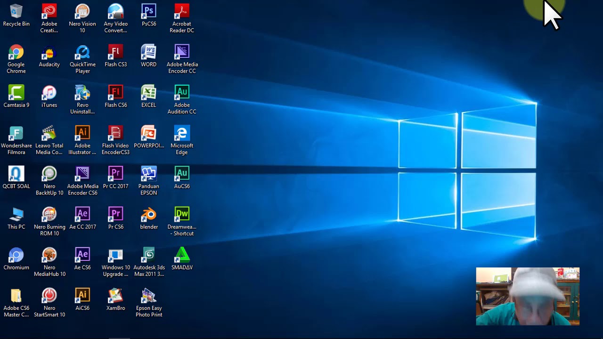The width and height of the screenshot is (603, 339).
Task: Click the Audacity icon
Action: (49, 52)
